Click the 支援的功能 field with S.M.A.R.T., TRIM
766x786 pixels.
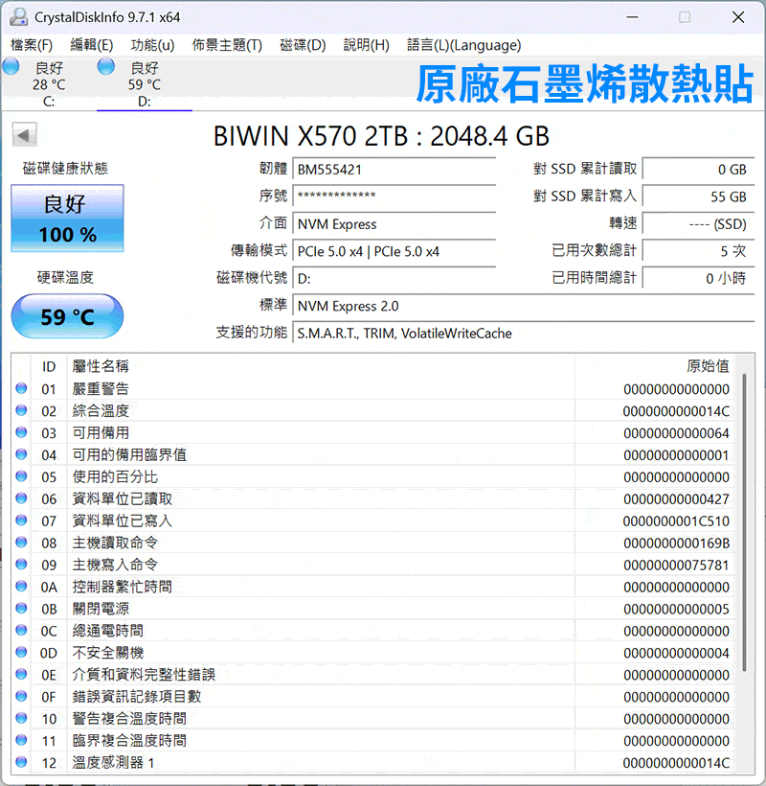click(524, 333)
